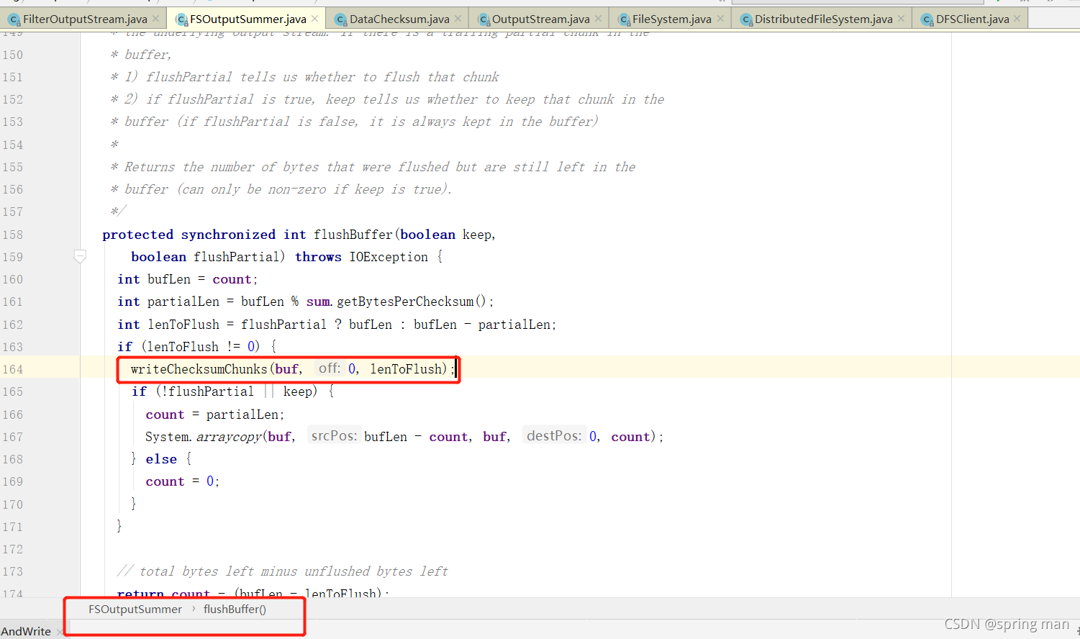Switch to the FilterOutputStream.java tab
1080x639 pixels.
pyautogui.click(x=85, y=19)
